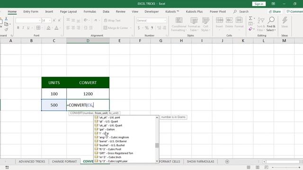This screenshot has height=170, width=303.
Task: Click the zoom slider in status bar
Action: [286, 167]
